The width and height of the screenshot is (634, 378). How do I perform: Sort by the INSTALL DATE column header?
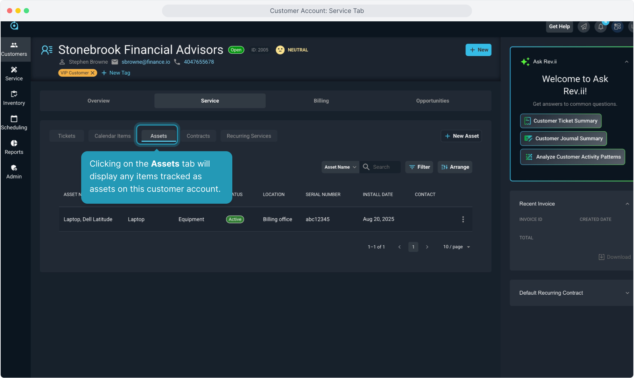coord(378,195)
